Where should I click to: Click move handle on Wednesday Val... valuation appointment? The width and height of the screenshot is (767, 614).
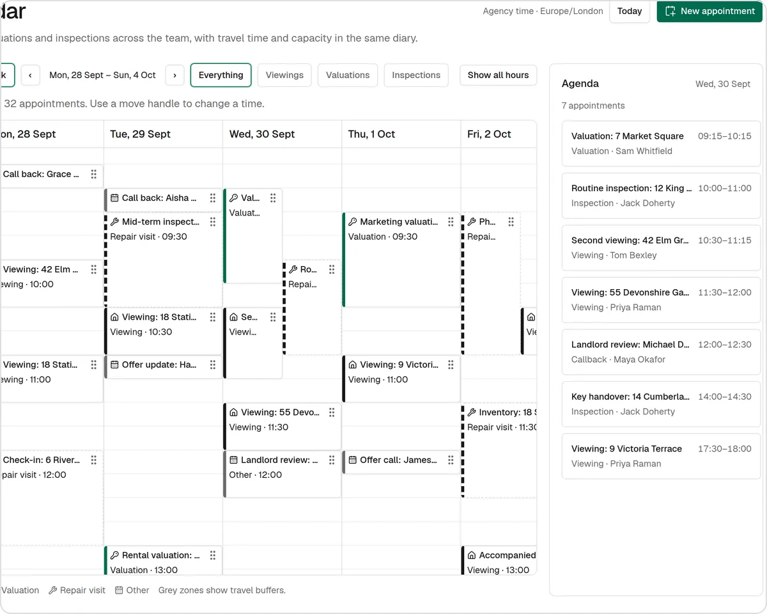pos(273,198)
